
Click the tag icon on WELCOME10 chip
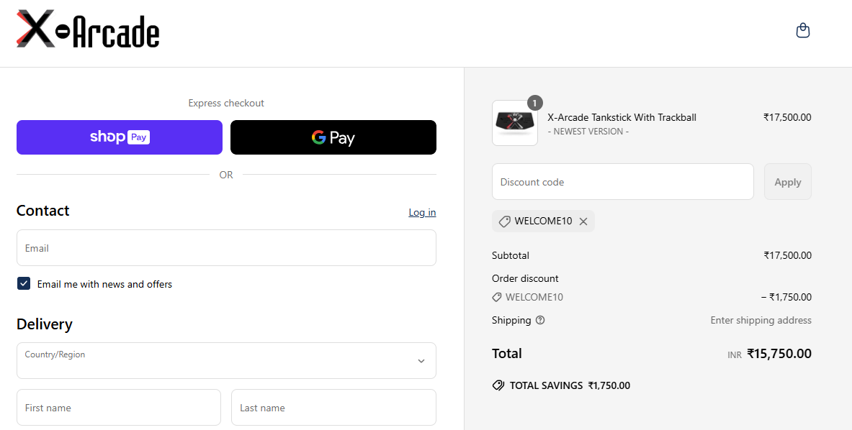[x=504, y=221]
